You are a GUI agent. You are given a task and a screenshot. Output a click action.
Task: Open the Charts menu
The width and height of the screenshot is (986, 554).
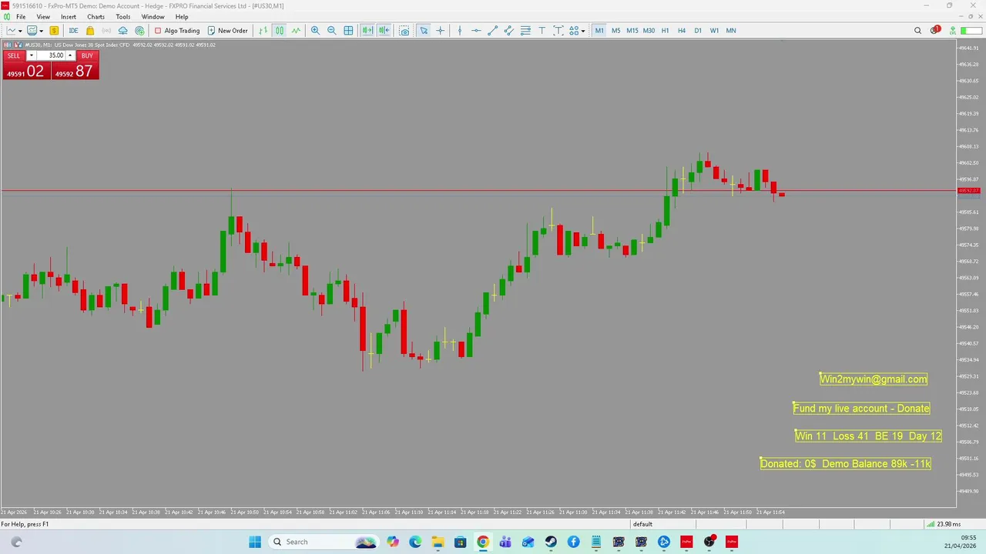(96, 17)
